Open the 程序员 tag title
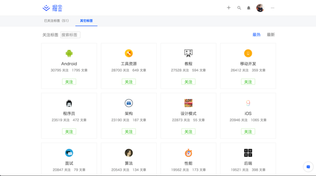The image size is (316, 176). tap(69, 114)
